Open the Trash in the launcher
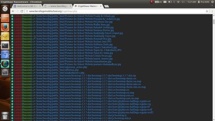The image size is (215, 121). tap(5, 116)
